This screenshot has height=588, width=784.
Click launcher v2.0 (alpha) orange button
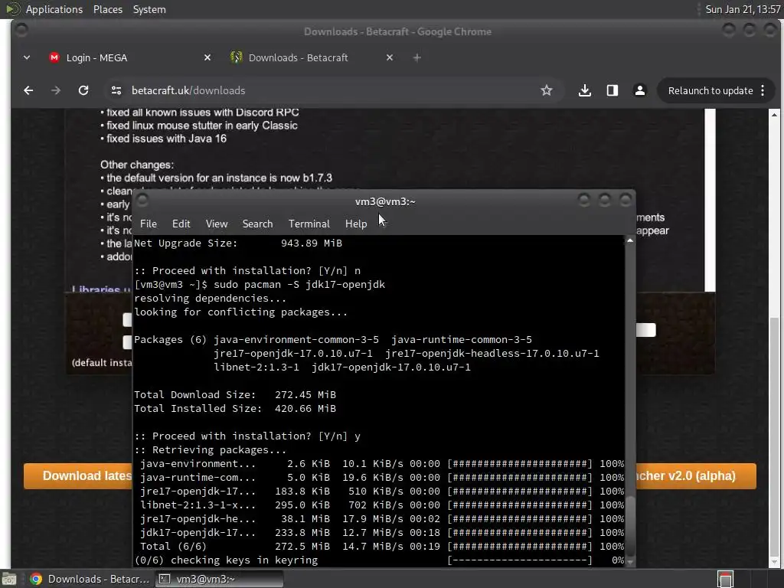pyautogui.click(x=695, y=475)
